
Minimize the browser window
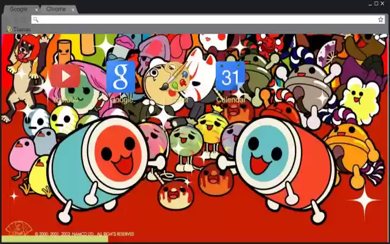370,4
